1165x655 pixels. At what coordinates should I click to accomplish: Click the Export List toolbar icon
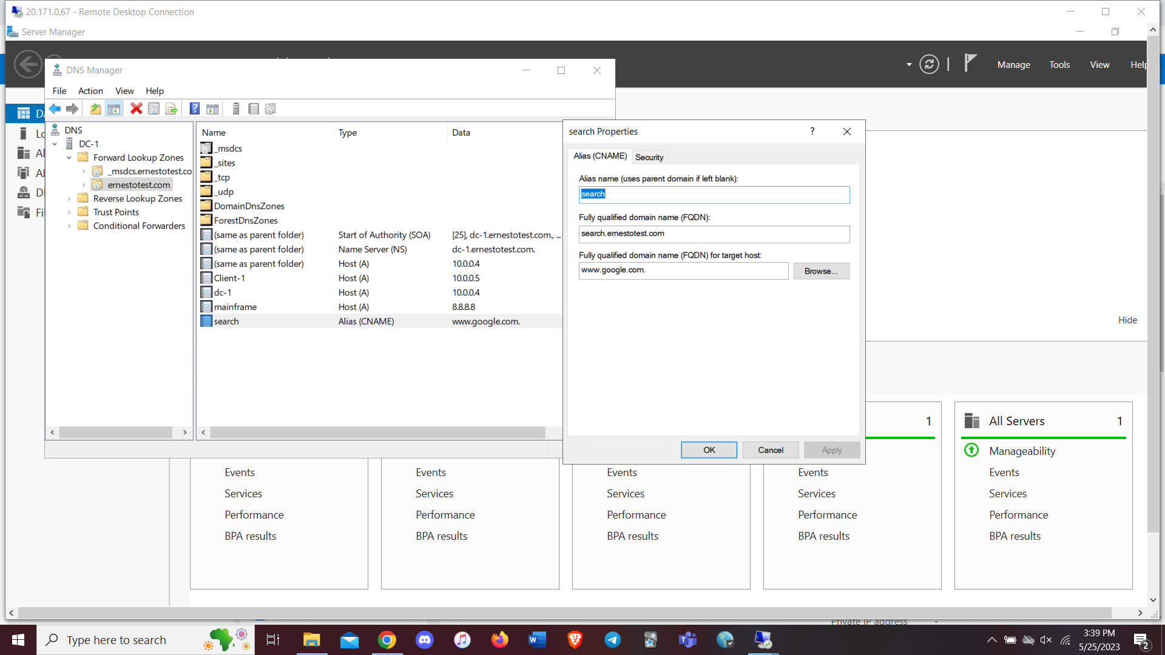(172, 109)
